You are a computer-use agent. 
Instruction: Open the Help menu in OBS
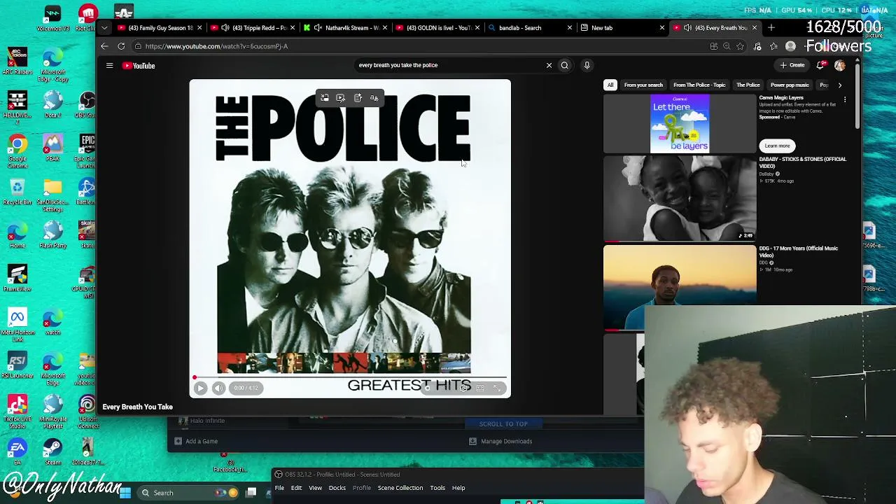click(458, 488)
